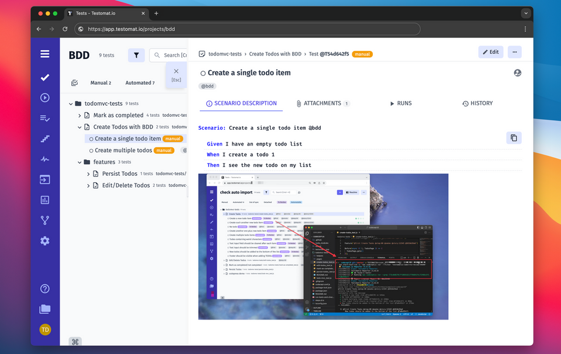Click the manual badge in breadcrumb
561x354 pixels.
pyautogui.click(x=362, y=54)
